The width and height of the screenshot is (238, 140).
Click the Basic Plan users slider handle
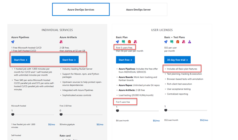[117, 110]
